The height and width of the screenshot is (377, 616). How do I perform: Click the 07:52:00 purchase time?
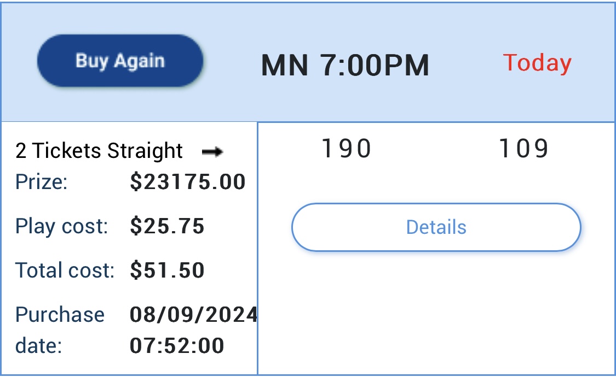coord(177,346)
